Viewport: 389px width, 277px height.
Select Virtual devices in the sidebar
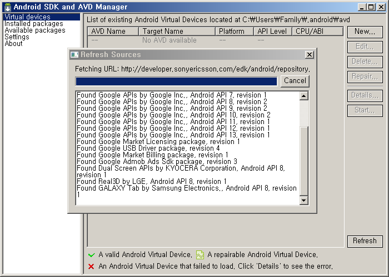(x=42, y=17)
